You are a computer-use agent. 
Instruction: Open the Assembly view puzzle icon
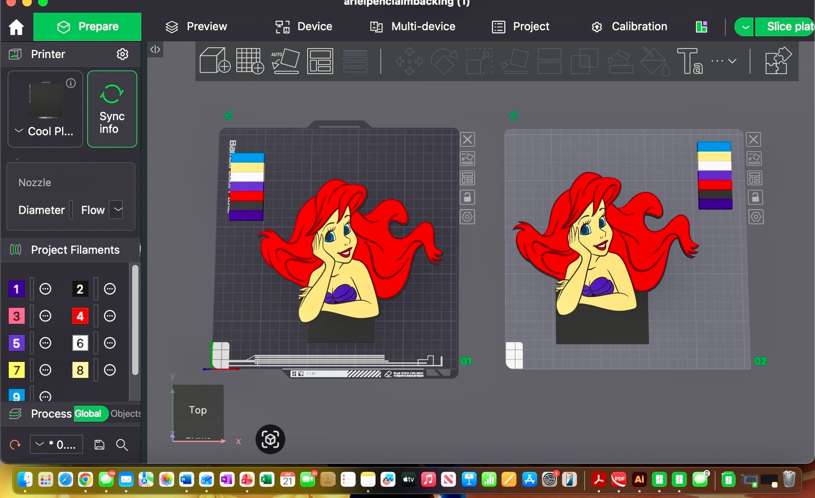(777, 61)
